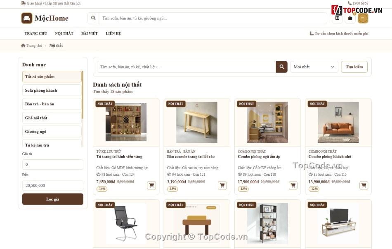Click the phone icon beside 1900 6868
Screen dimensions: 392x249
[349, 3]
